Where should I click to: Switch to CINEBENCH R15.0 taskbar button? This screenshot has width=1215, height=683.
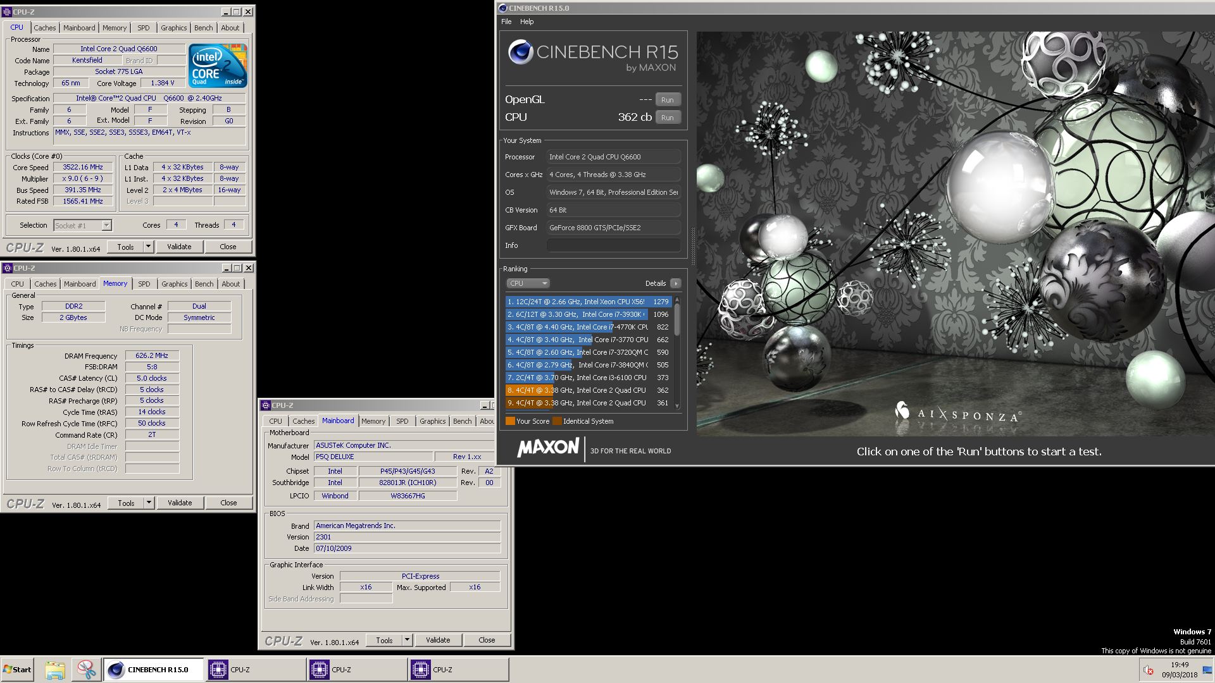(x=154, y=670)
